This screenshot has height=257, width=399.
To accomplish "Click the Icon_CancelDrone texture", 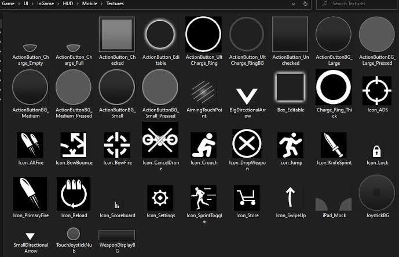I will (160, 140).
